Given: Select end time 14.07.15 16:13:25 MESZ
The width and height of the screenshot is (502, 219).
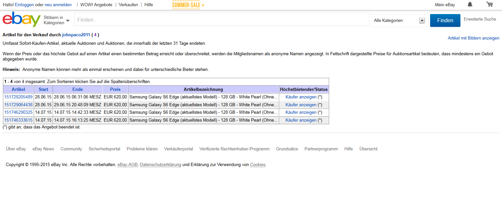Looking at the screenshot, I should coord(77,120).
